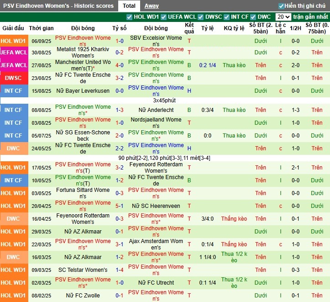Image resolution: width=330 pixels, height=302 pixels.
Task: Click the Giải đấu column header
Action: (x=13, y=28)
